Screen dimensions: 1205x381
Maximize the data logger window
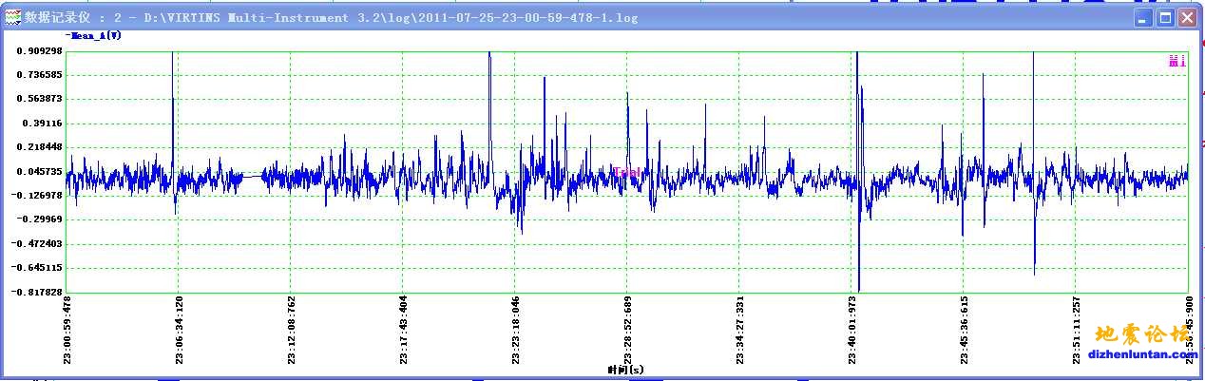[1166, 17]
